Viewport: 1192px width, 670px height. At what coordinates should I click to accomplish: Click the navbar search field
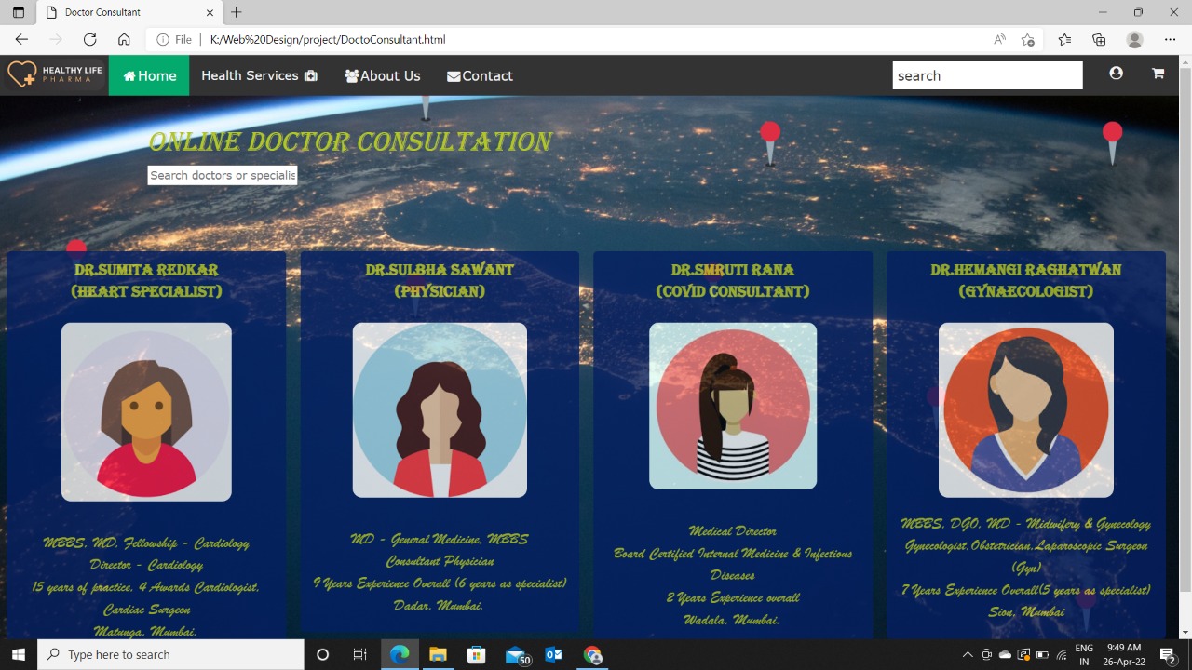[x=987, y=75]
